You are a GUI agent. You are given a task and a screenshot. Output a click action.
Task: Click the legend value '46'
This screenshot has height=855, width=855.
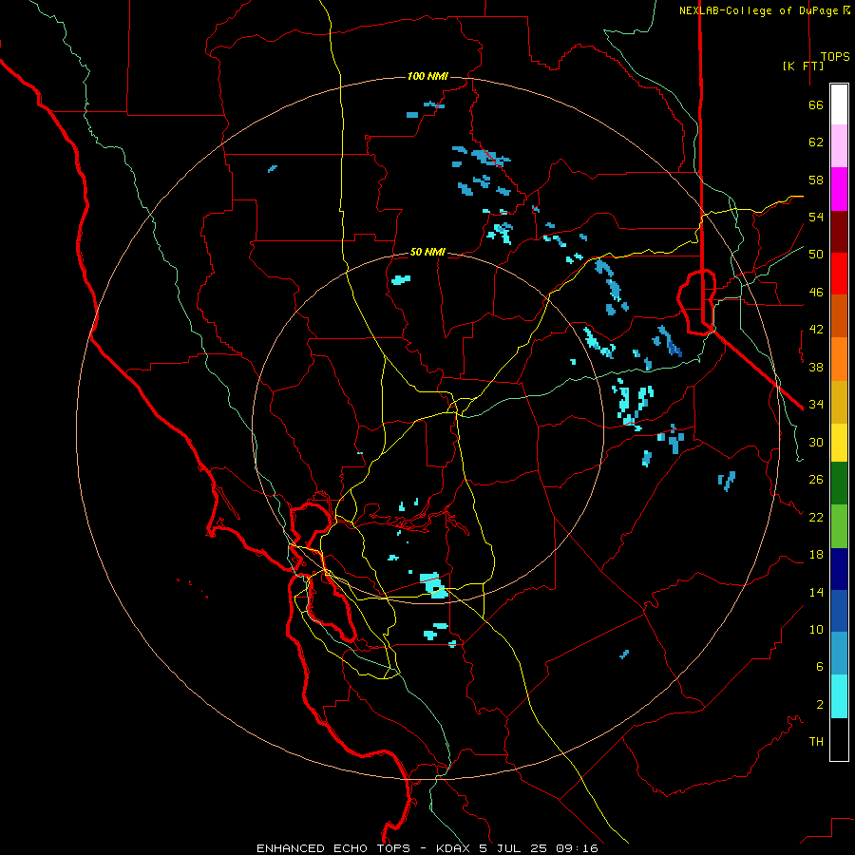[816, 293]
